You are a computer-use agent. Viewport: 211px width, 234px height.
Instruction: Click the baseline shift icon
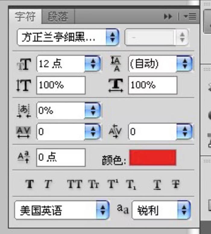click(24, 157)
